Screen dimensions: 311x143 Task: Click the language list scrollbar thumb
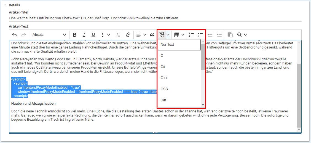[203, 56]
